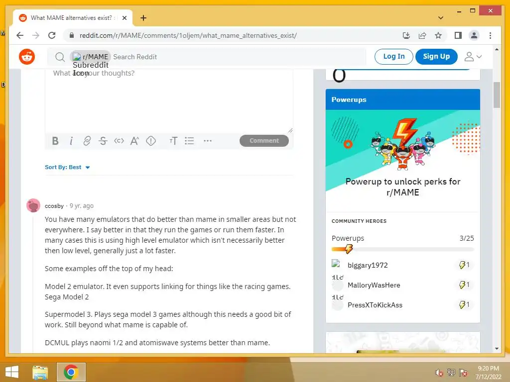
Task: Apply superscript formatting
Action: (134, 141)
